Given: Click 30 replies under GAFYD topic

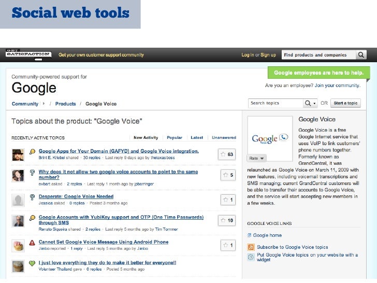Looking at the screenshot, I should [92, 158].
